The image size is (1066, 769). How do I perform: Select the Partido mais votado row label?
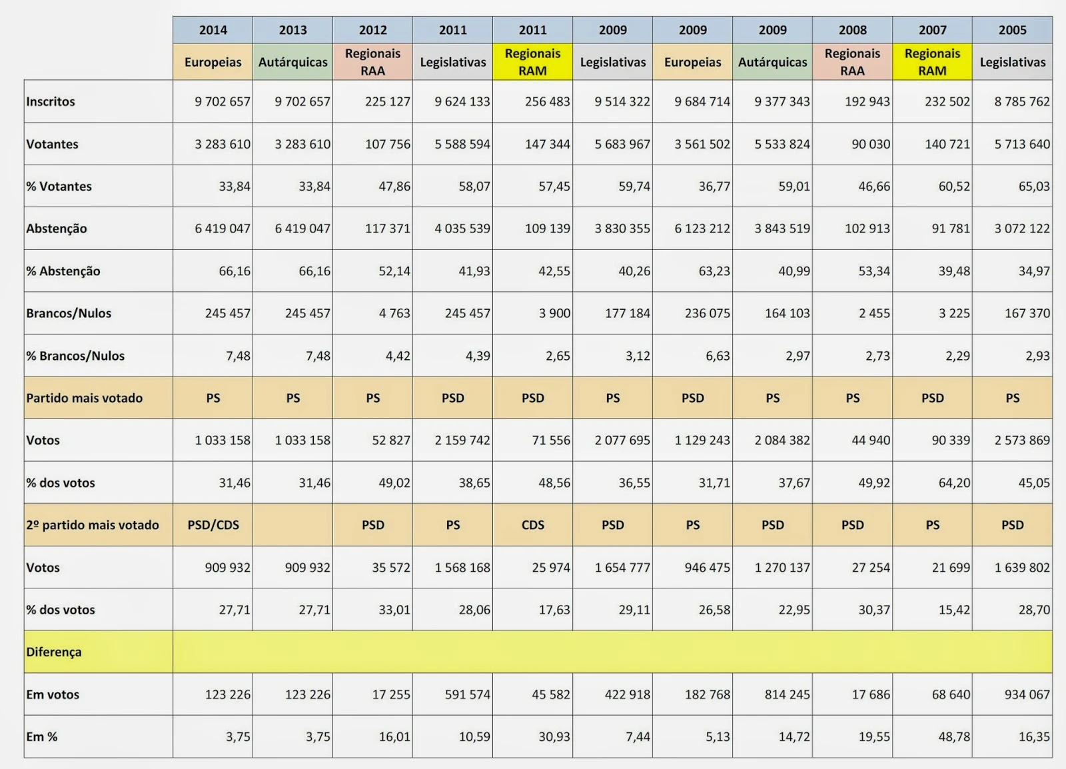click(85, 398)
